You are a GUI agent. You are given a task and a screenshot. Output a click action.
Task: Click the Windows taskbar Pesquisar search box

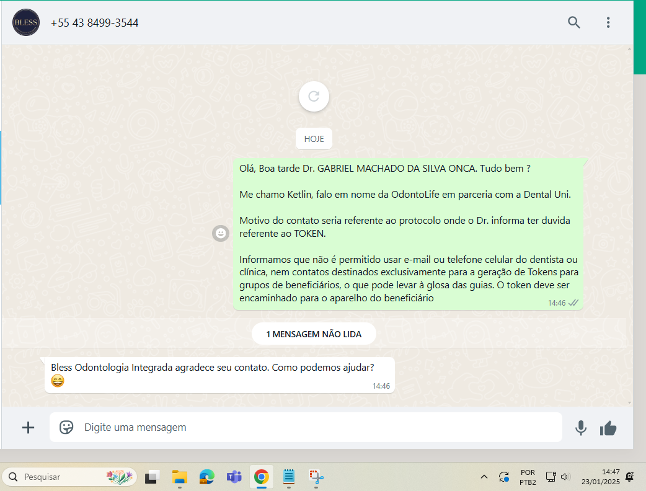69,477
